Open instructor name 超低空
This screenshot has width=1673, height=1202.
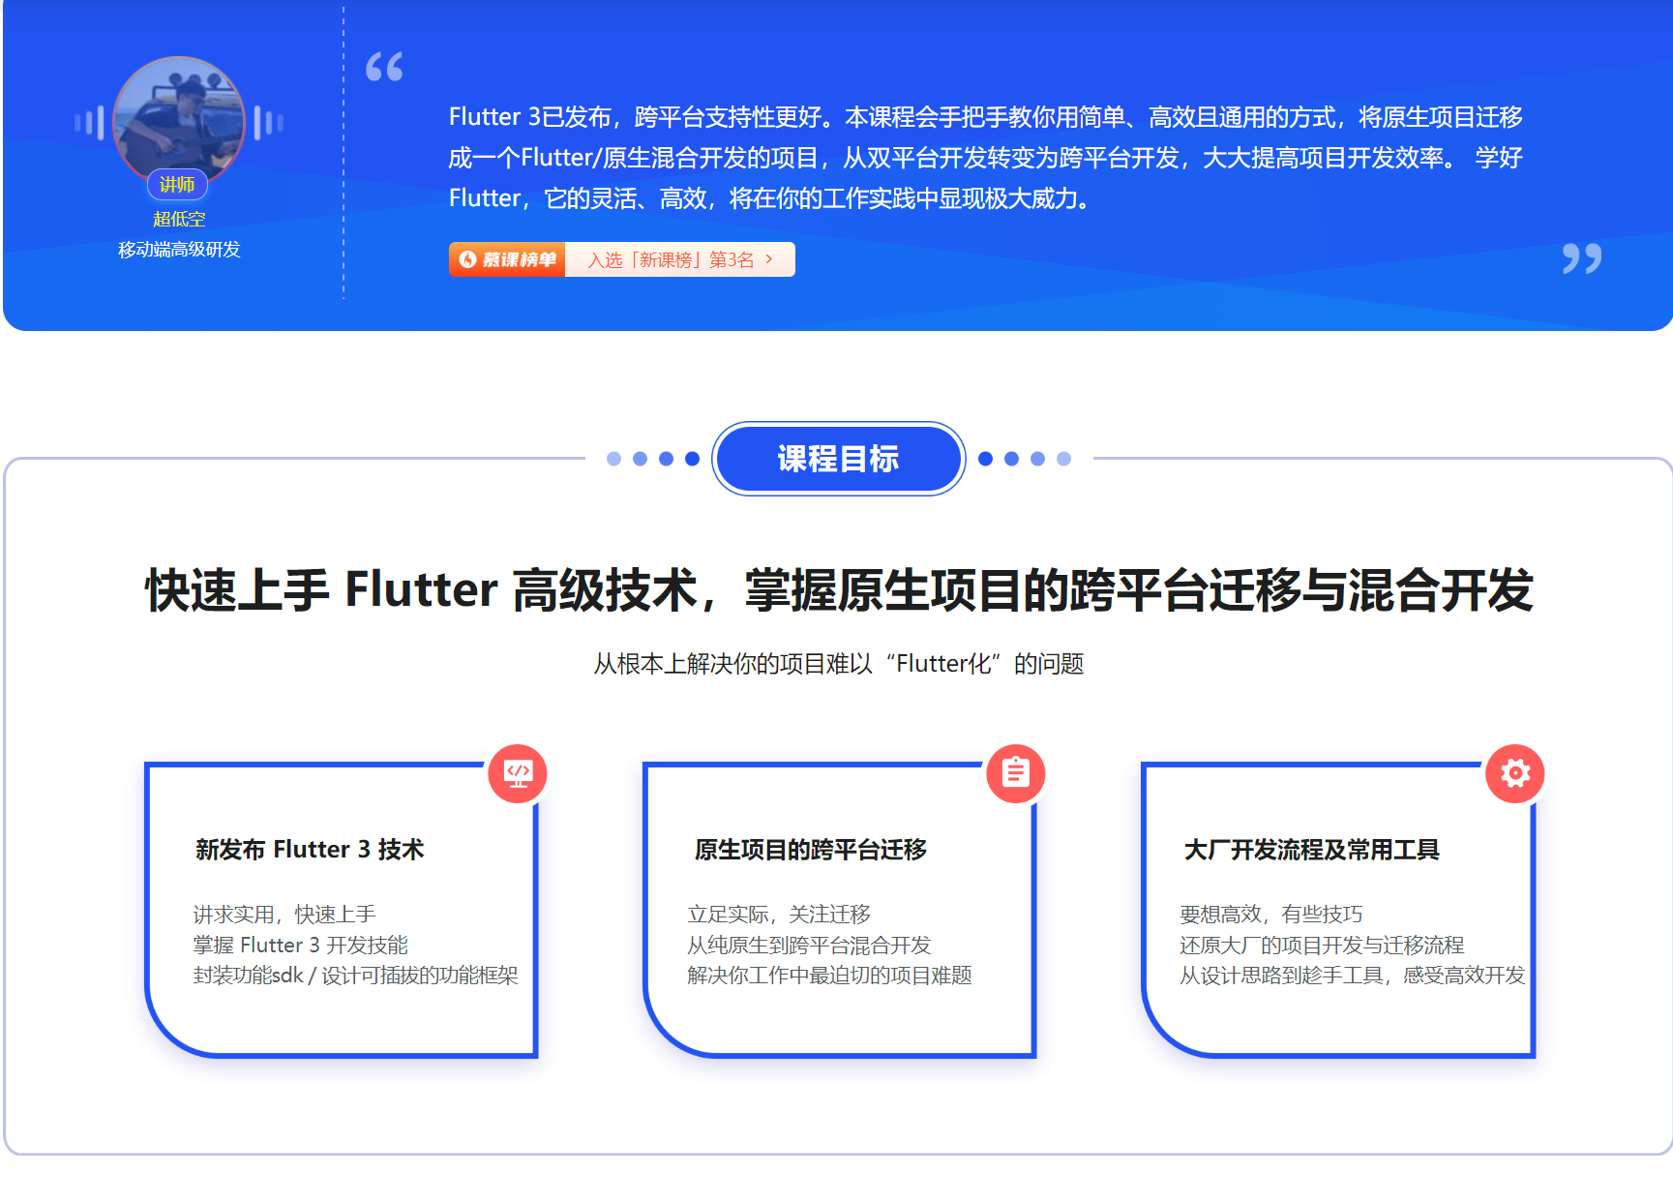click(179, 219)
